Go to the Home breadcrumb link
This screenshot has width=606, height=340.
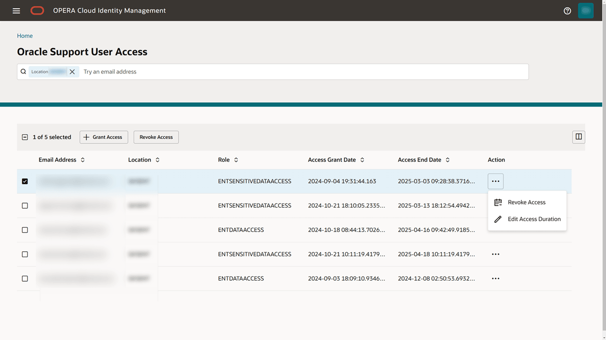pos(25,36)
